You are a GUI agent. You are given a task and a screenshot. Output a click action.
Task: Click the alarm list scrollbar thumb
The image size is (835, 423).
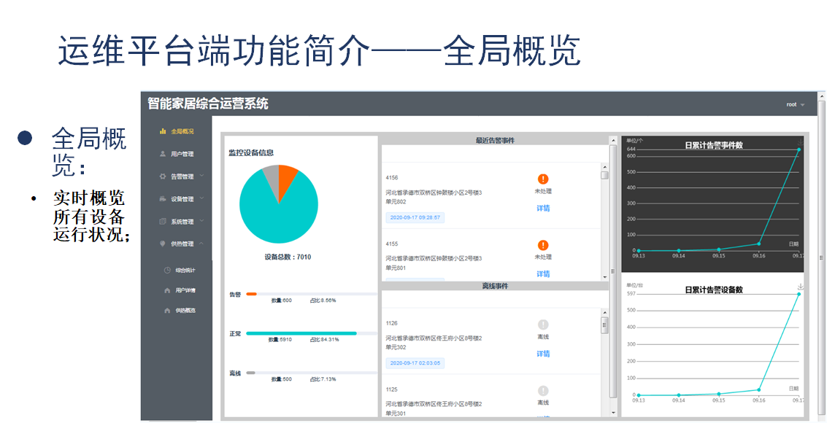(604, 175)
